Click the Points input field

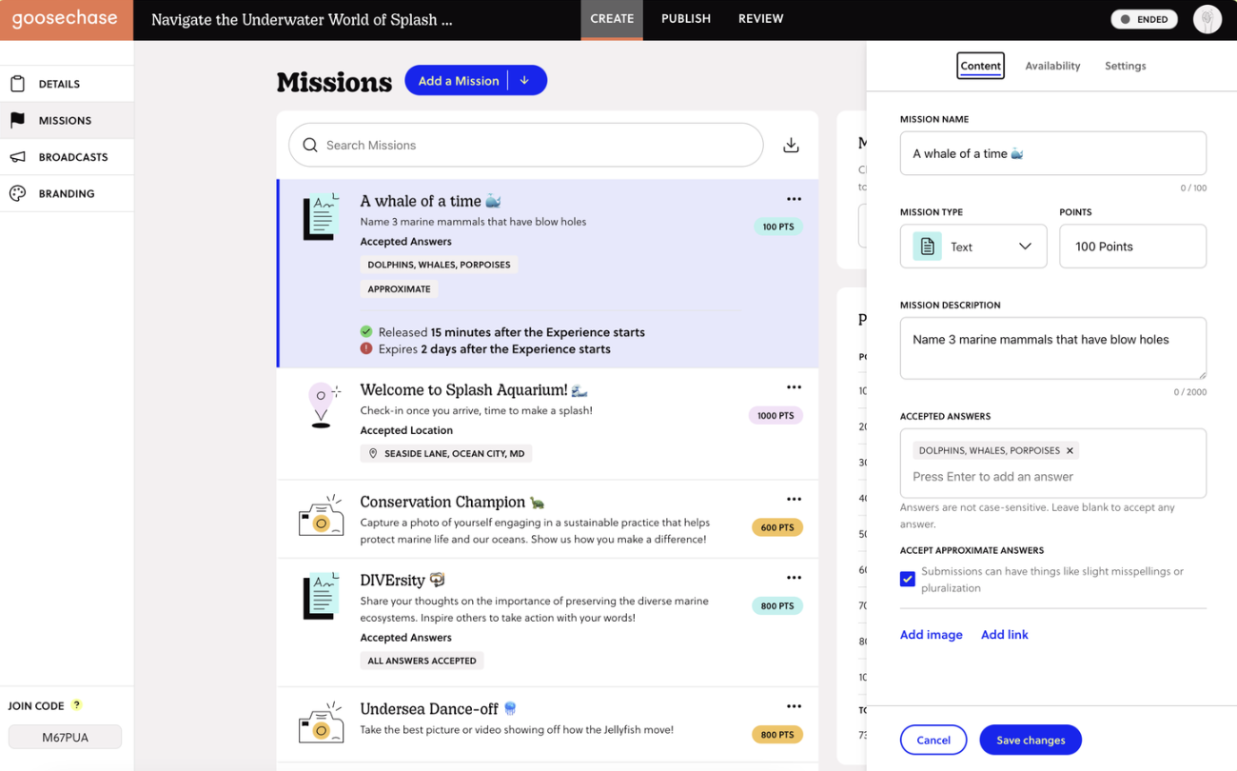pos(1132,247)
